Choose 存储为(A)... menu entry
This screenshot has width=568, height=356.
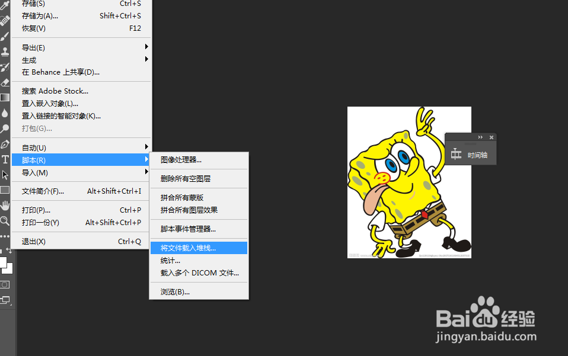[81, 16]
